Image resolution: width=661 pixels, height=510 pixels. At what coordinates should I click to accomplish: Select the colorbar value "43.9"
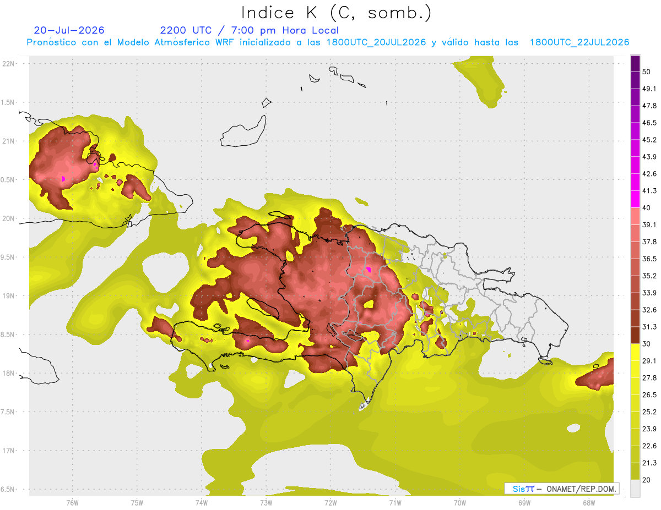point(649,157)
